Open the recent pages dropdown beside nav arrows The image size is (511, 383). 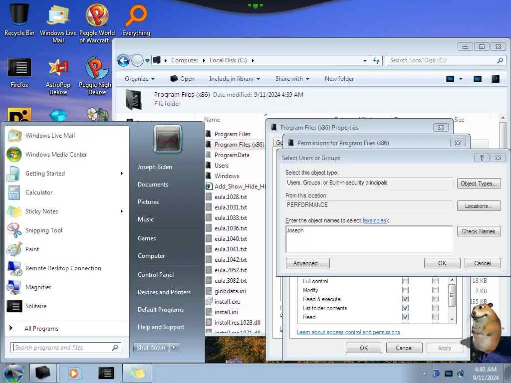[x=147, y=60]
